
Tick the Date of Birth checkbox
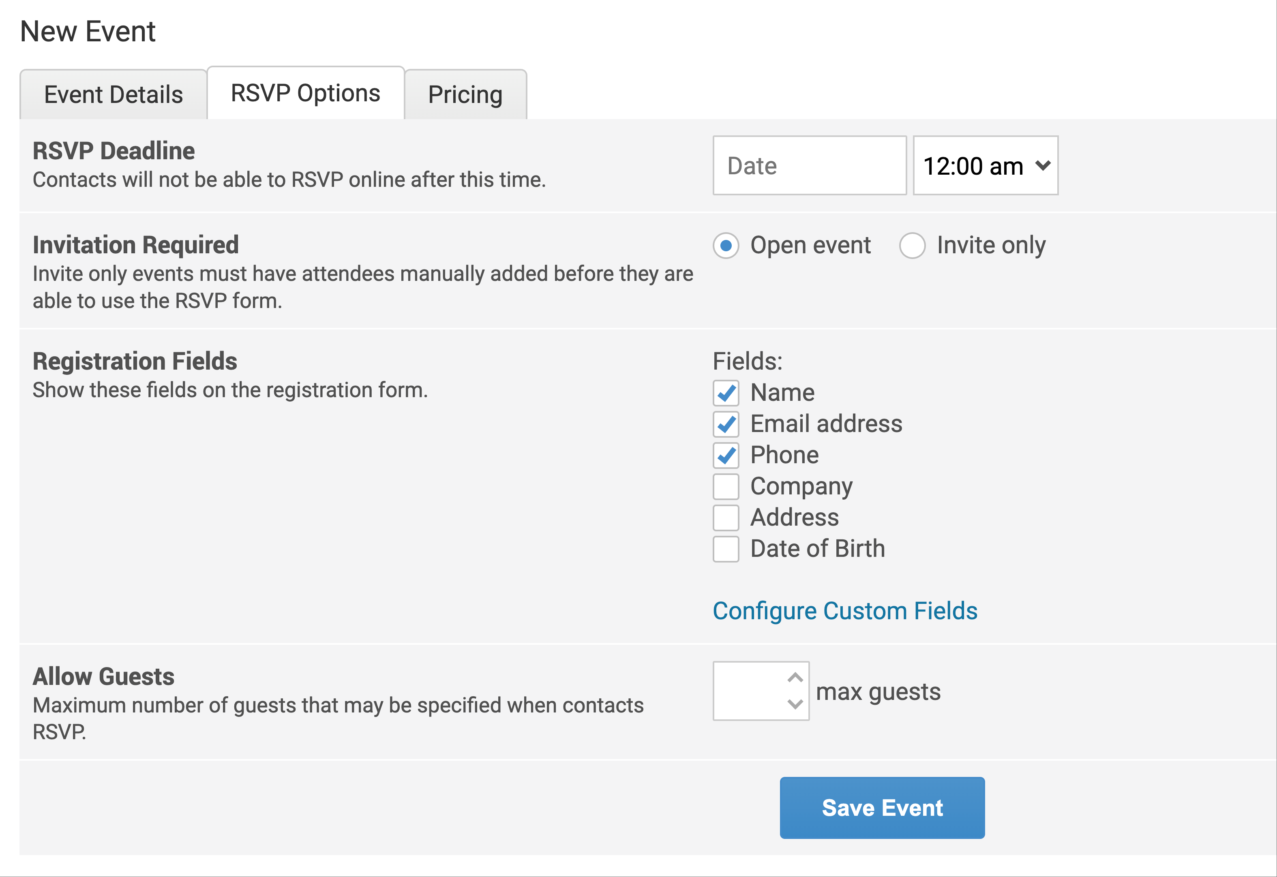point(726,549)
